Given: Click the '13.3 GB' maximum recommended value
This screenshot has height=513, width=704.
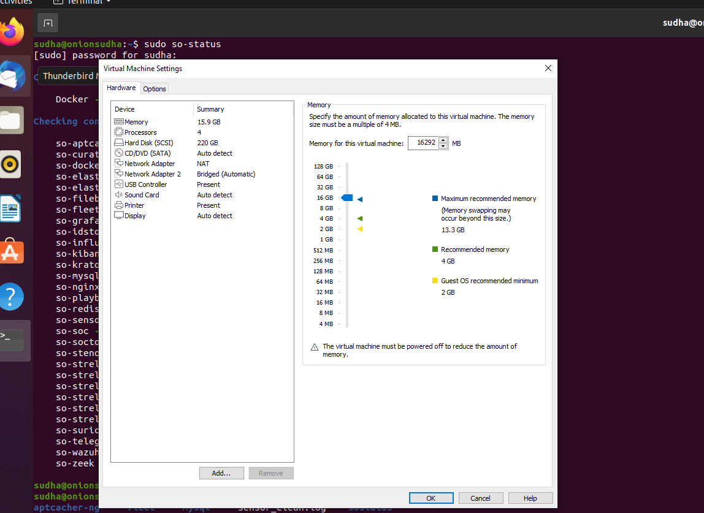Looking at the screenshot, I should 453,230.
